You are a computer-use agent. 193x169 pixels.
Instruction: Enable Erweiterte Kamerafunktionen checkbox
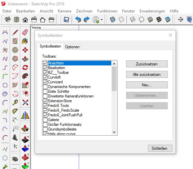tap(45, 96)
